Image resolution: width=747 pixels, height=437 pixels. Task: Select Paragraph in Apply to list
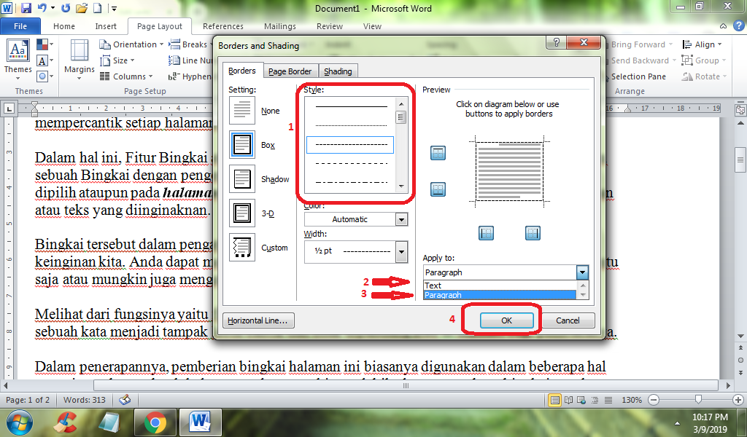pyautogui.click(x=500, y=295)
